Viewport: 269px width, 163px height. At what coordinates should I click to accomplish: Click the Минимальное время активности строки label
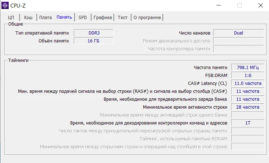pyautogui.click(x=185, y=107)
